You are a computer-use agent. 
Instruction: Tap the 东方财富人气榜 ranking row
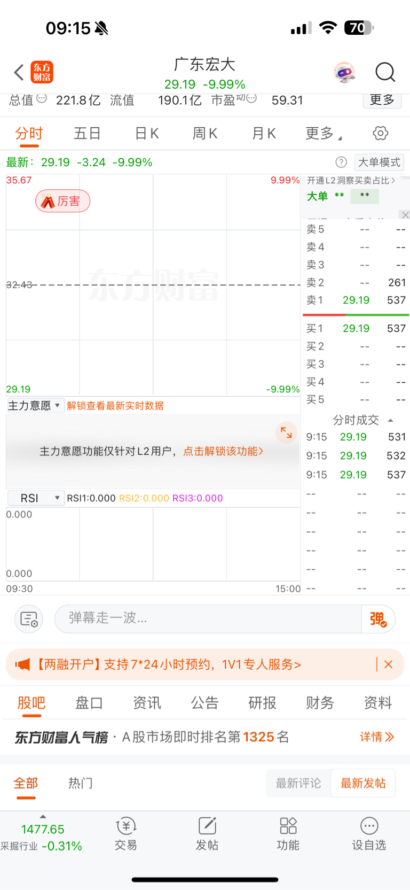pyautogui.click(x=205, y=737)
